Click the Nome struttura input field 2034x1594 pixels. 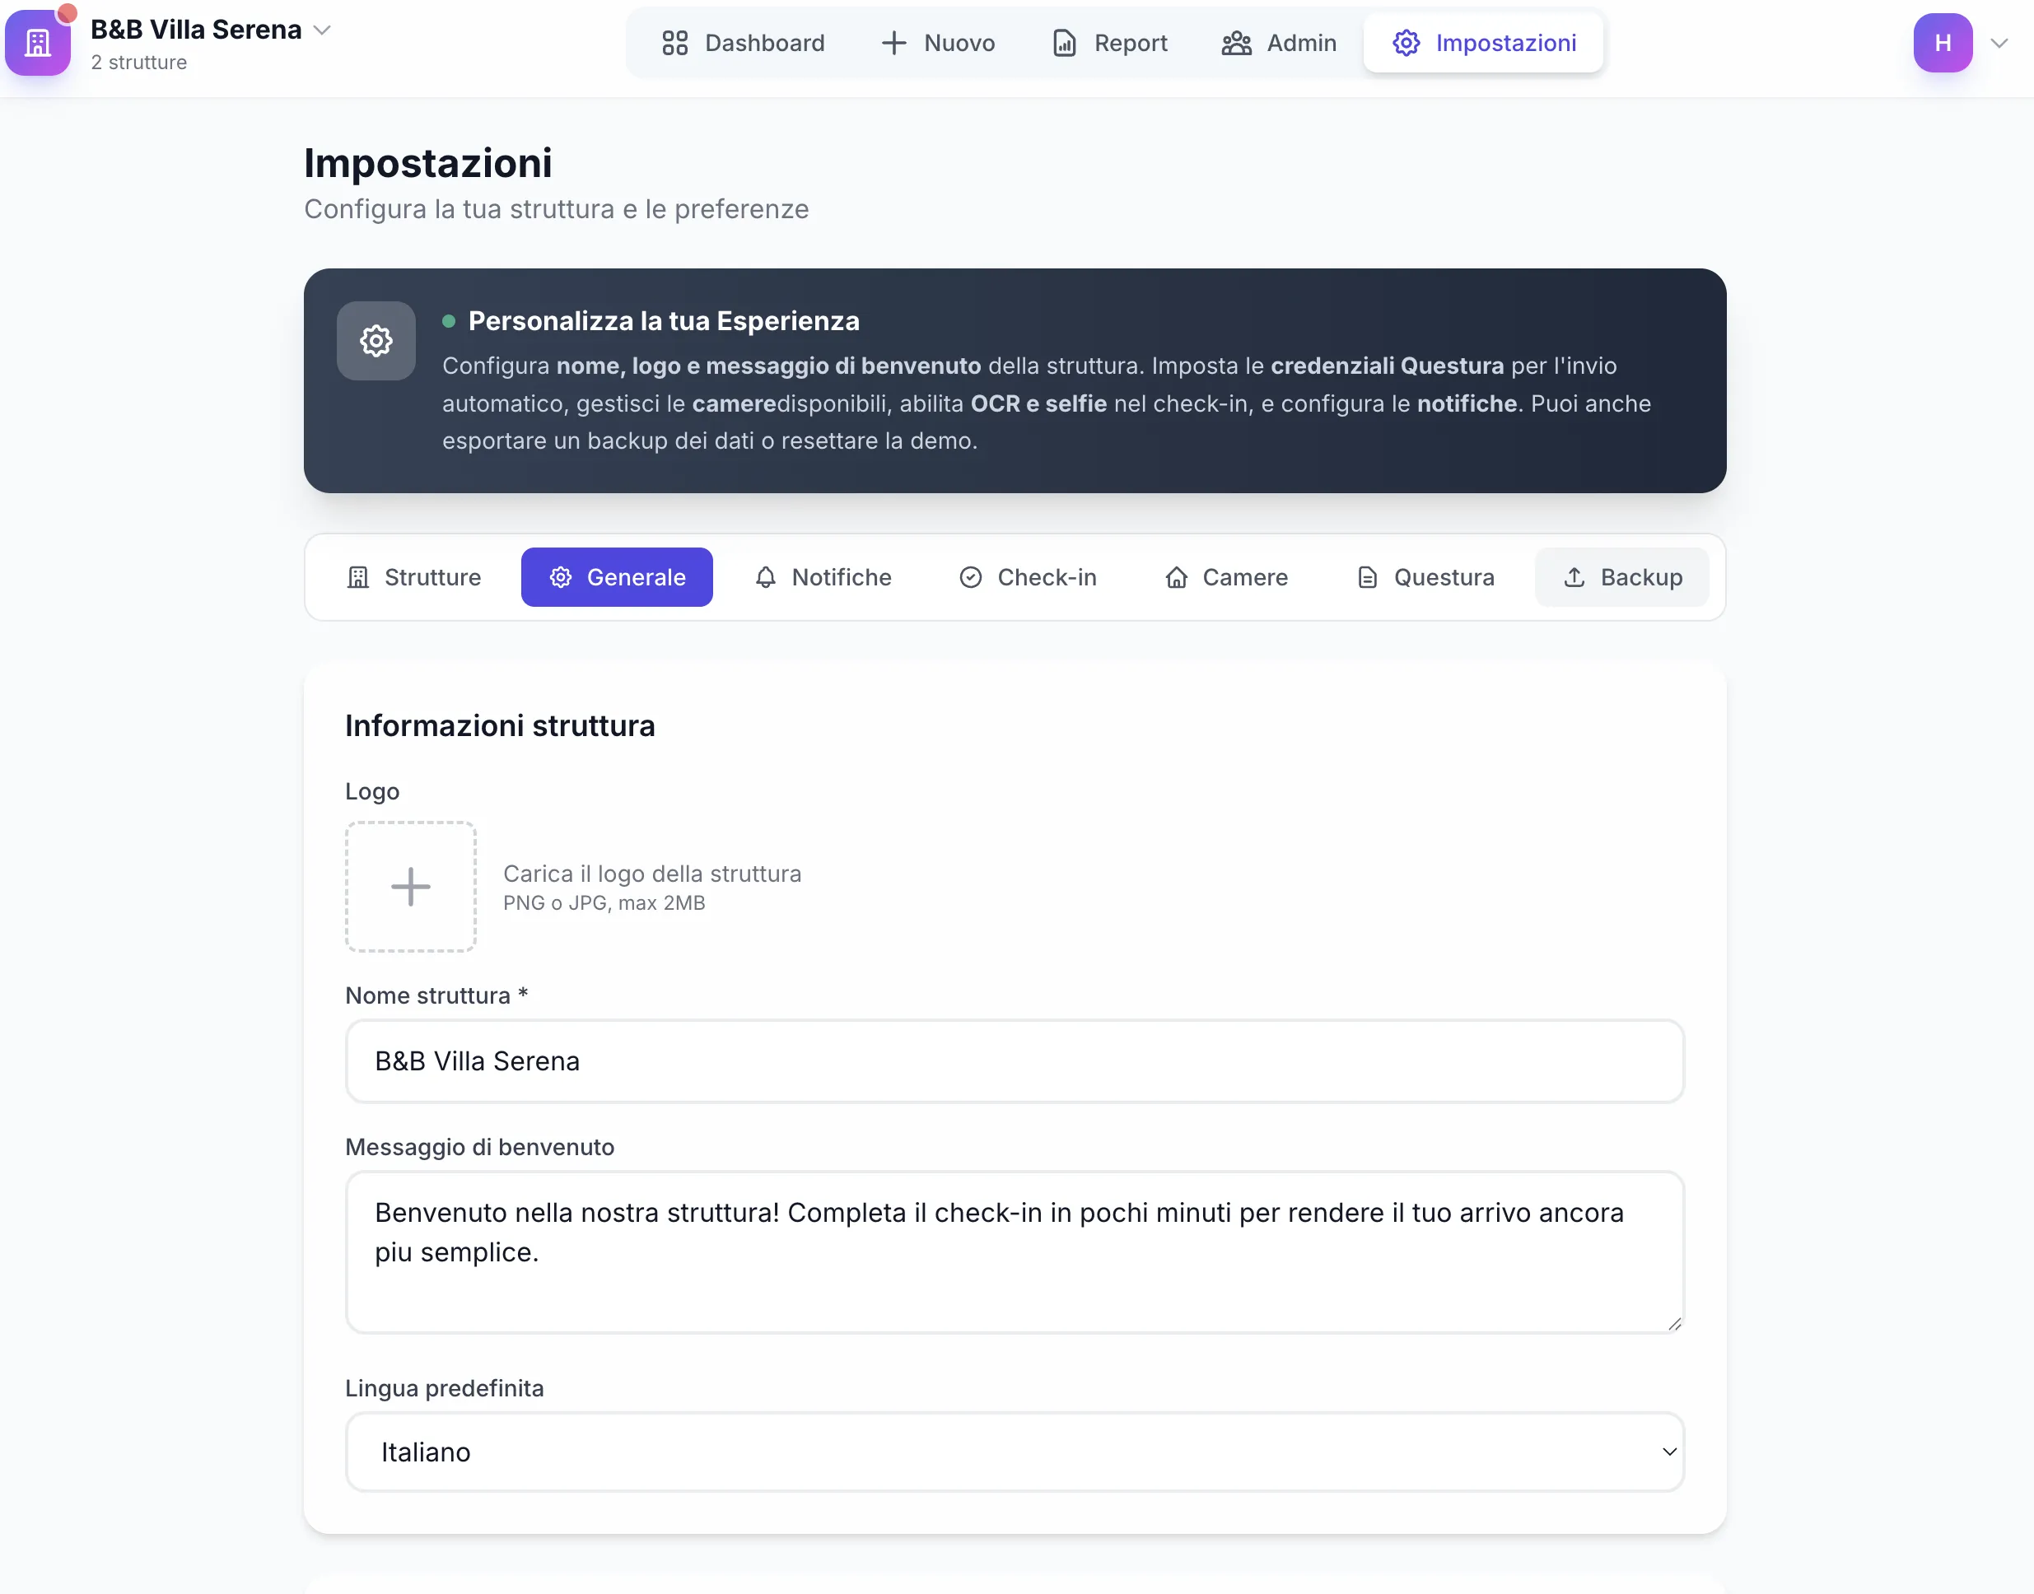pos(1014,1061)
